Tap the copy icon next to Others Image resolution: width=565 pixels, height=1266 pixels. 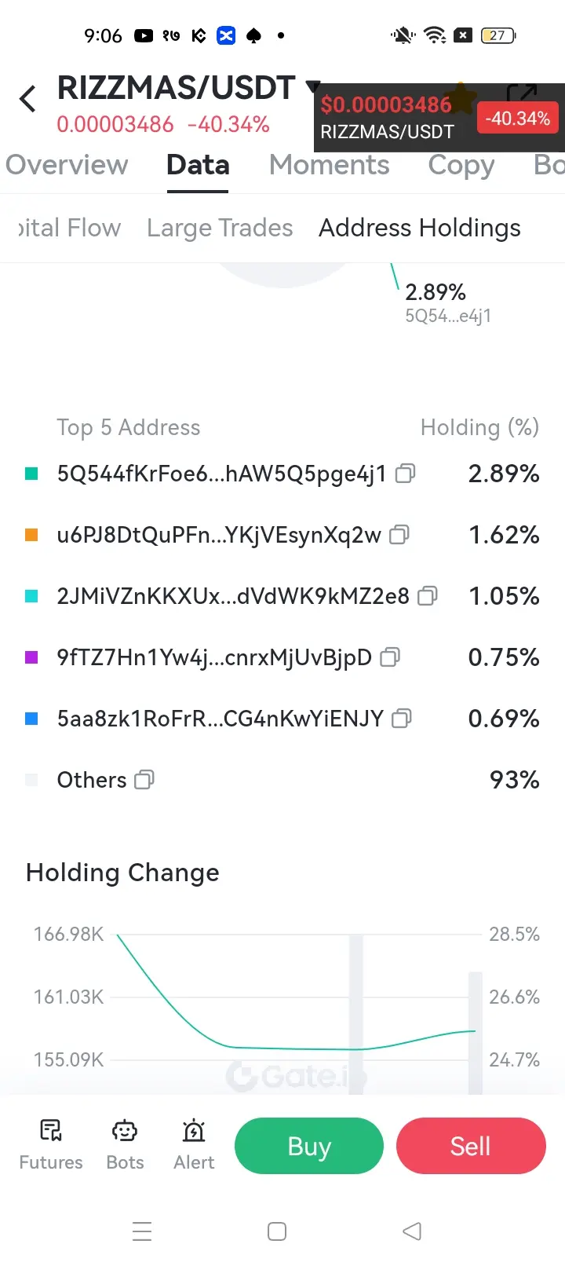click(144, 780)
